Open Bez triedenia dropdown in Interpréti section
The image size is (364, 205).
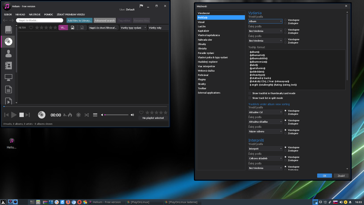click(x=265, y=168)
